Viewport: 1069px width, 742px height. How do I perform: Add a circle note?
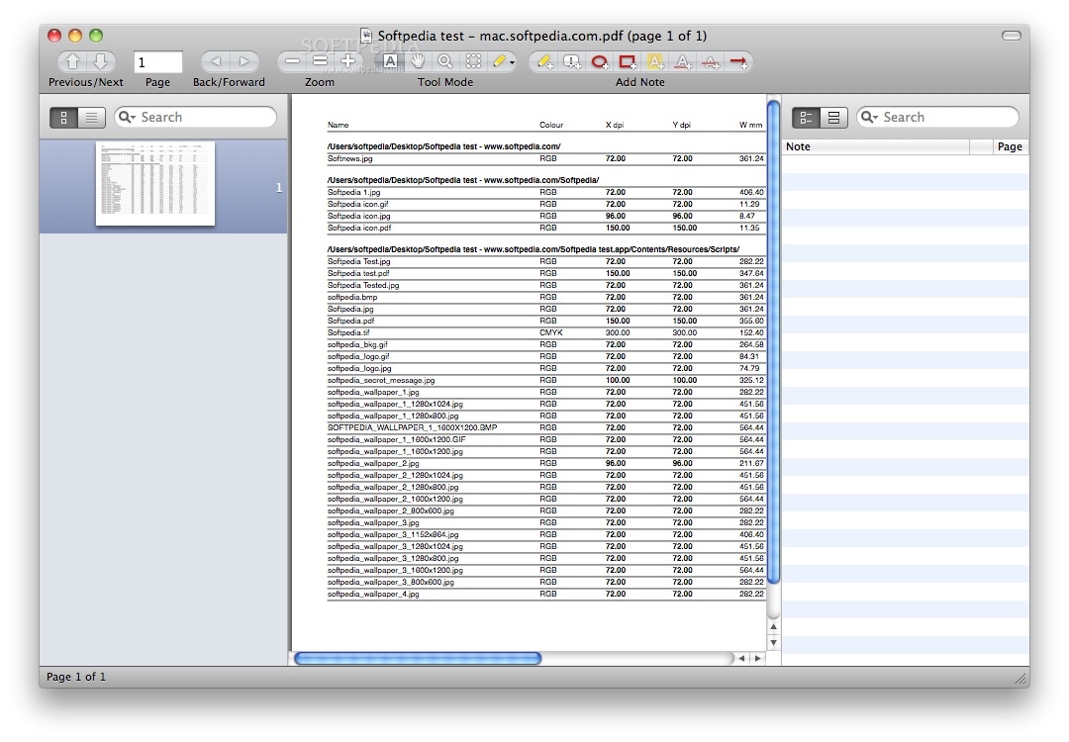click(x=600, y=62)
